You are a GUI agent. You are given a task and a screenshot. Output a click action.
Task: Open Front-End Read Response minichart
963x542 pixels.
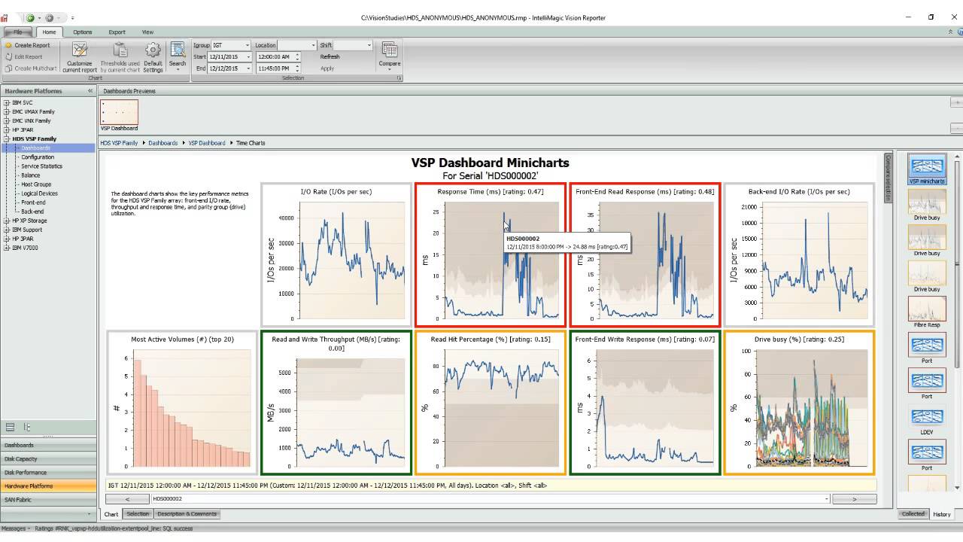(x=645, y=255)
